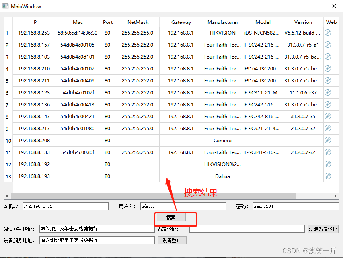Open web link icon for 192.168.8.208

click(x=328, y=140)
